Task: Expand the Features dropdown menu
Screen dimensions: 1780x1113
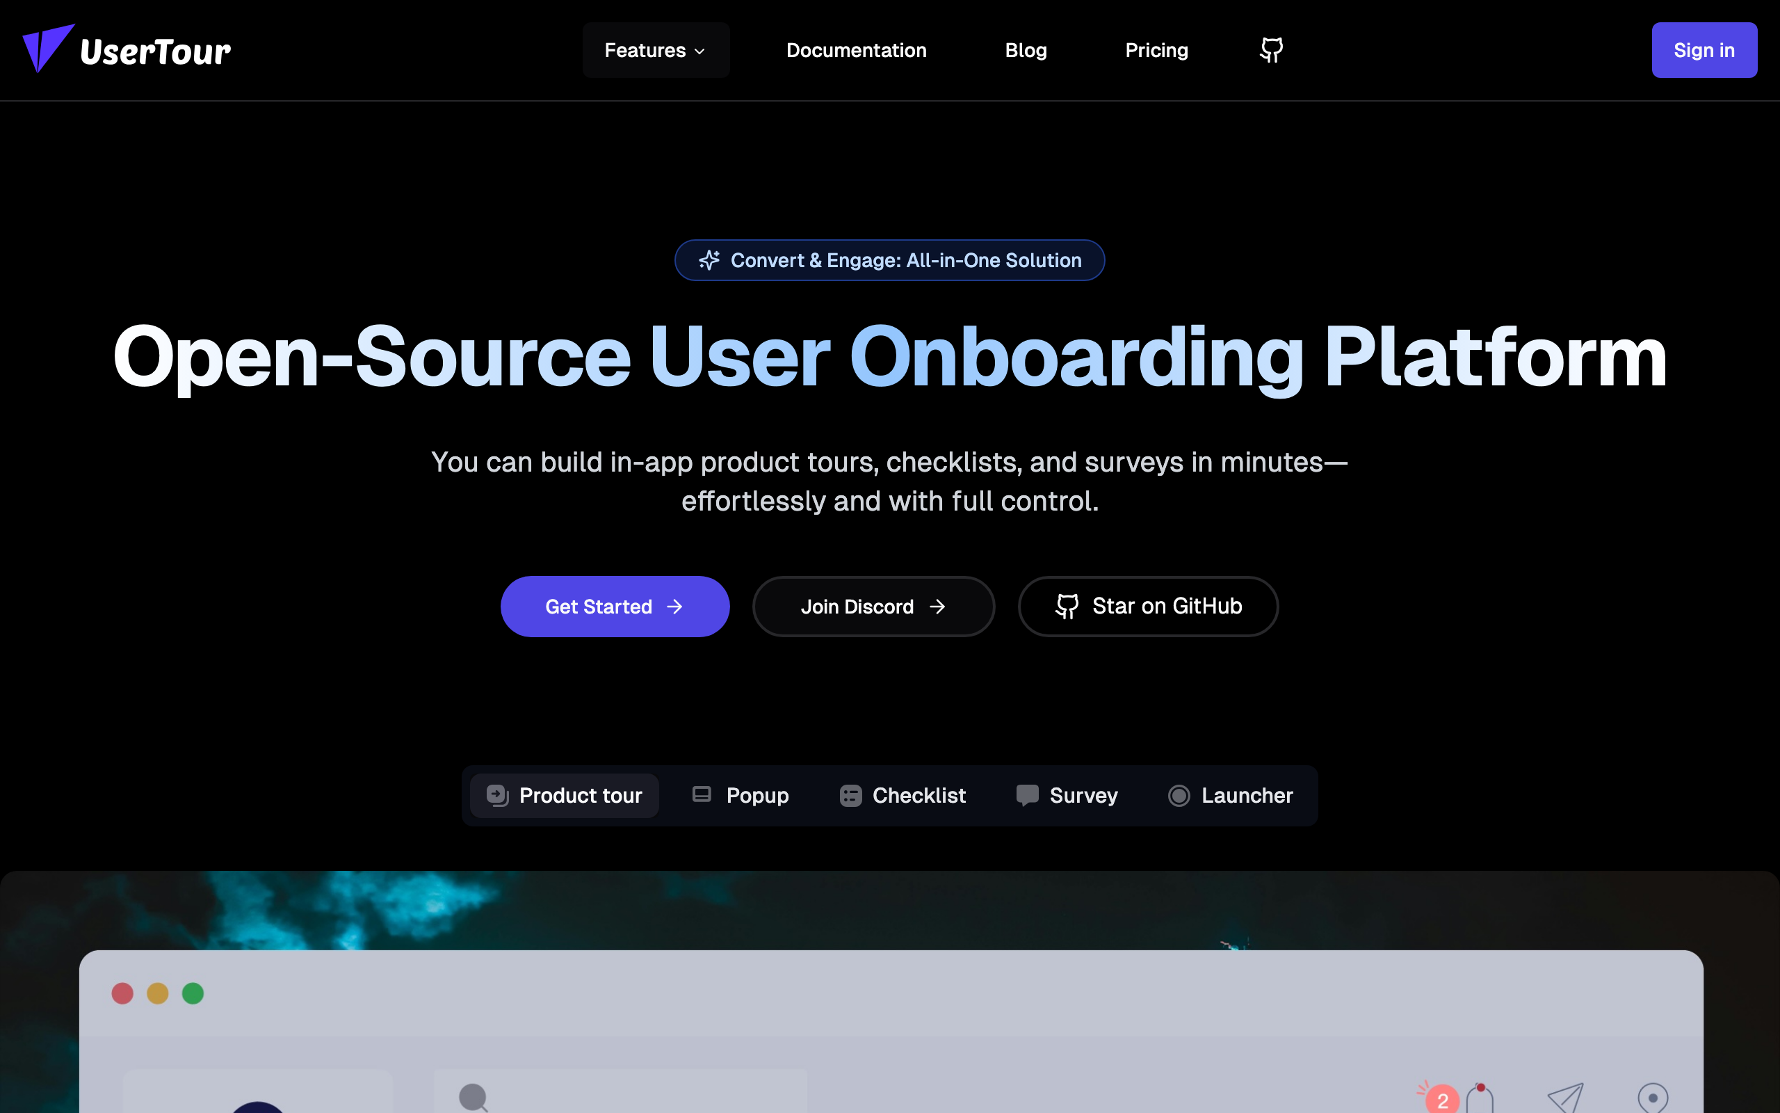Action: pyautogui.click(x=656, y=50)
